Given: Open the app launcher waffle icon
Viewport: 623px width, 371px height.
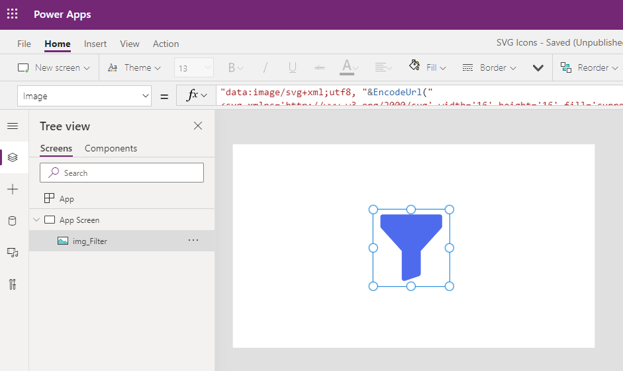Looking at the screenshot, I should point(13,14).
